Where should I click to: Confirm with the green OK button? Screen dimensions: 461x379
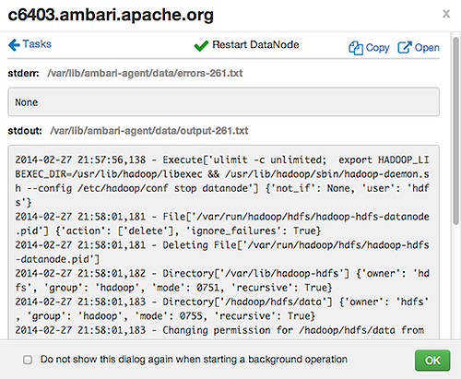point(432,361)
